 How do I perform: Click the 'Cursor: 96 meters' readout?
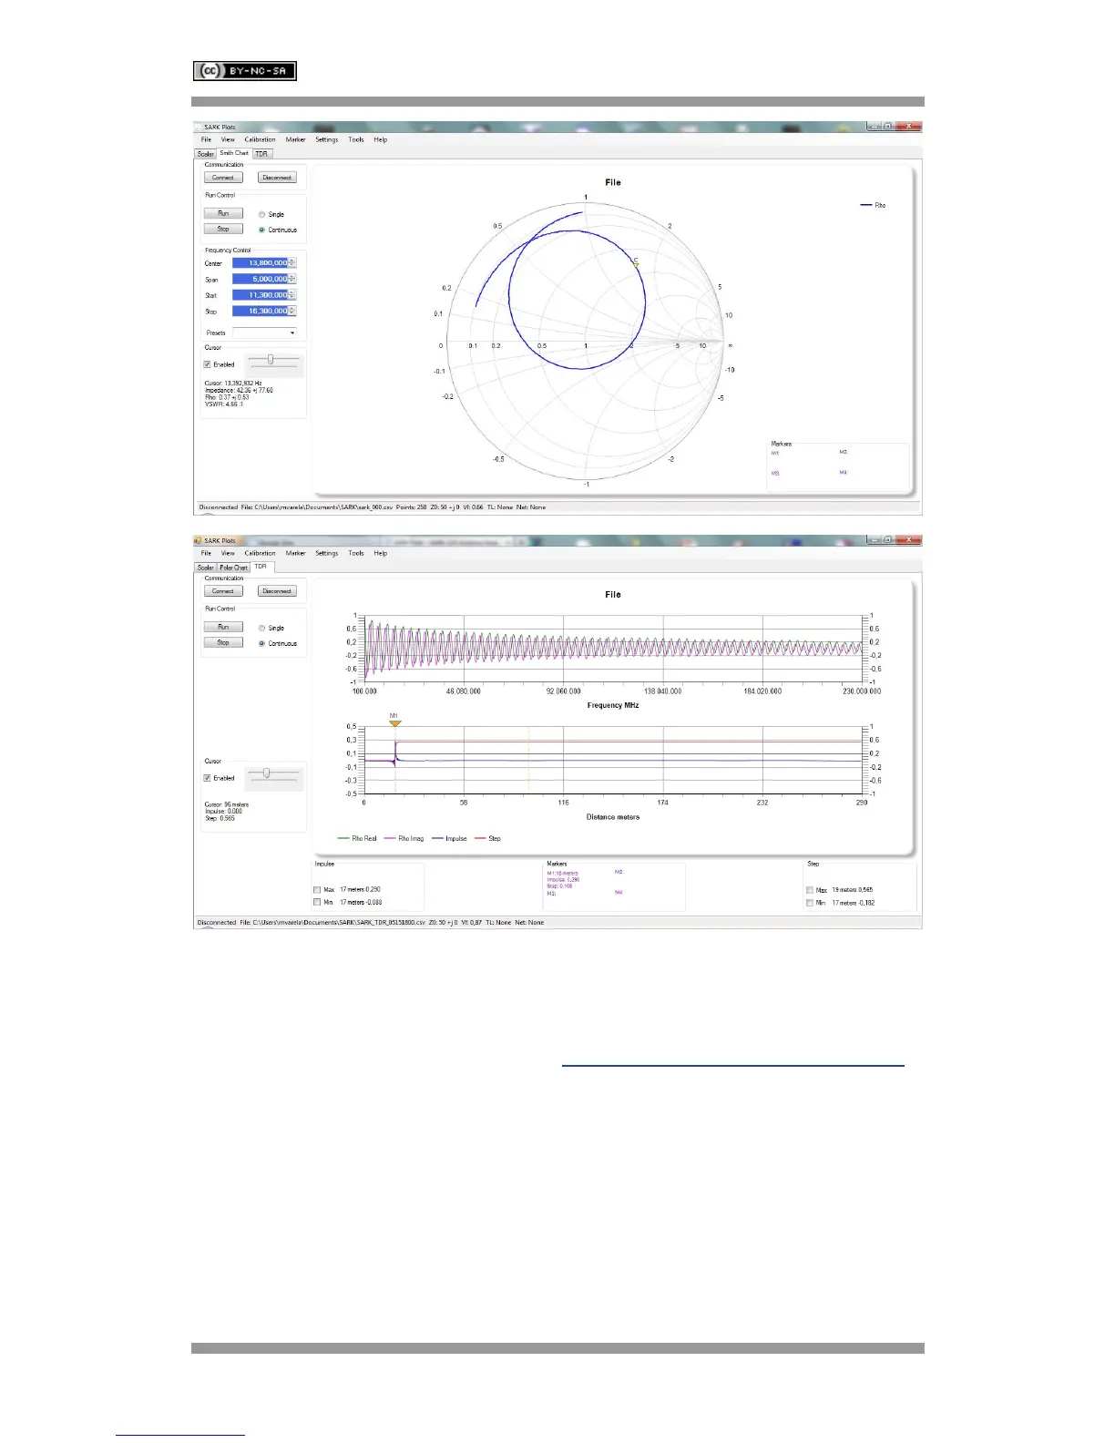coord(227,804)
